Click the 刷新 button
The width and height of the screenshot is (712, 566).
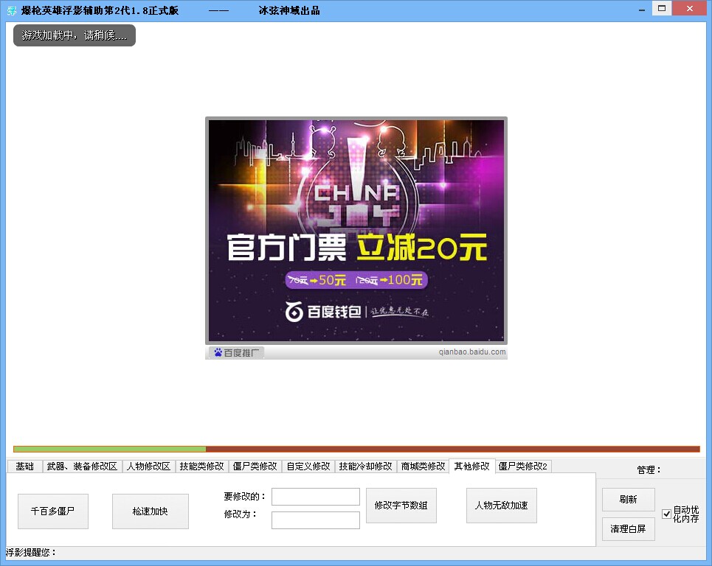coord(629,500)
